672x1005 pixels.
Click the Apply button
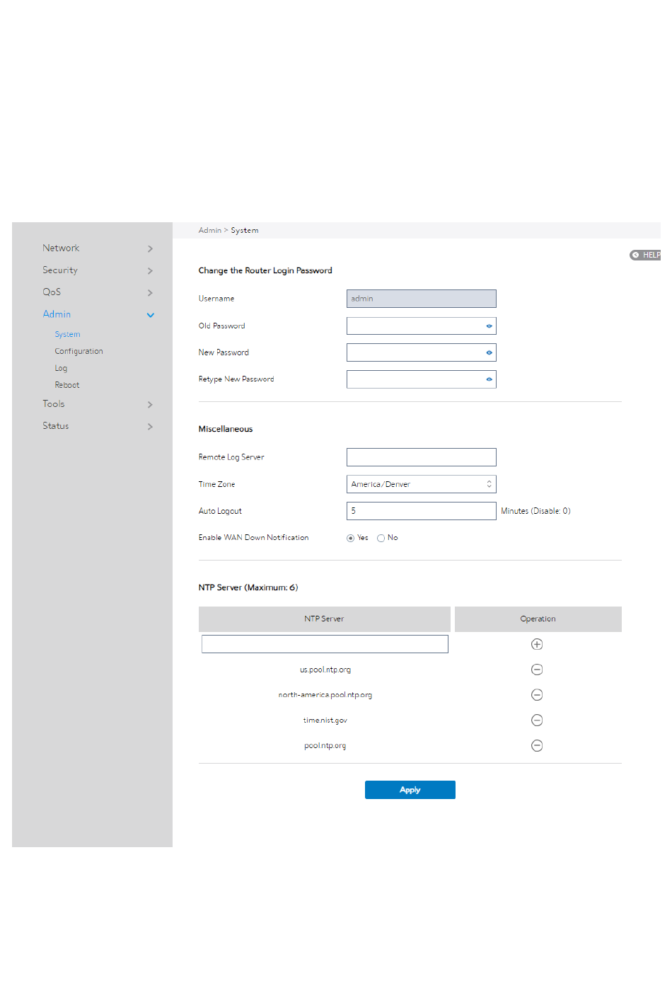[x=410, y=790]
